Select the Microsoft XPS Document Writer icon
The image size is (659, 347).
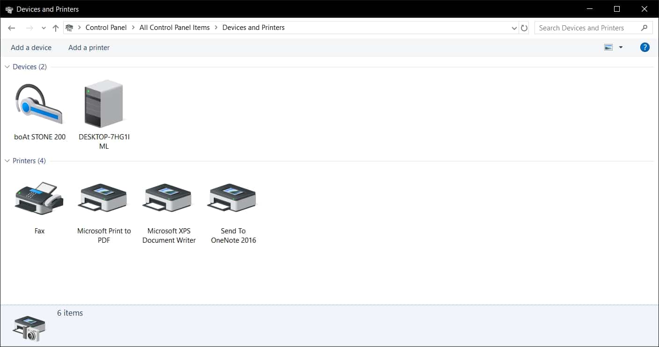point(168,198)
